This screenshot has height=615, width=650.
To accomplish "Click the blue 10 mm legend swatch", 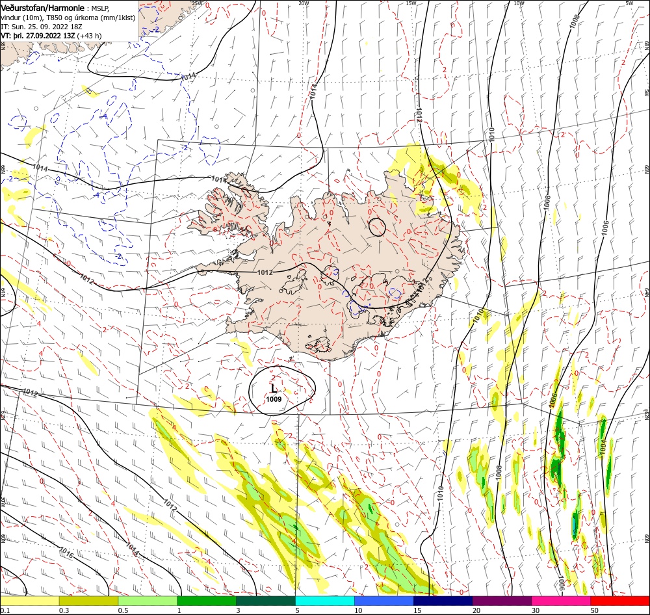I will [x=384, y=601].
